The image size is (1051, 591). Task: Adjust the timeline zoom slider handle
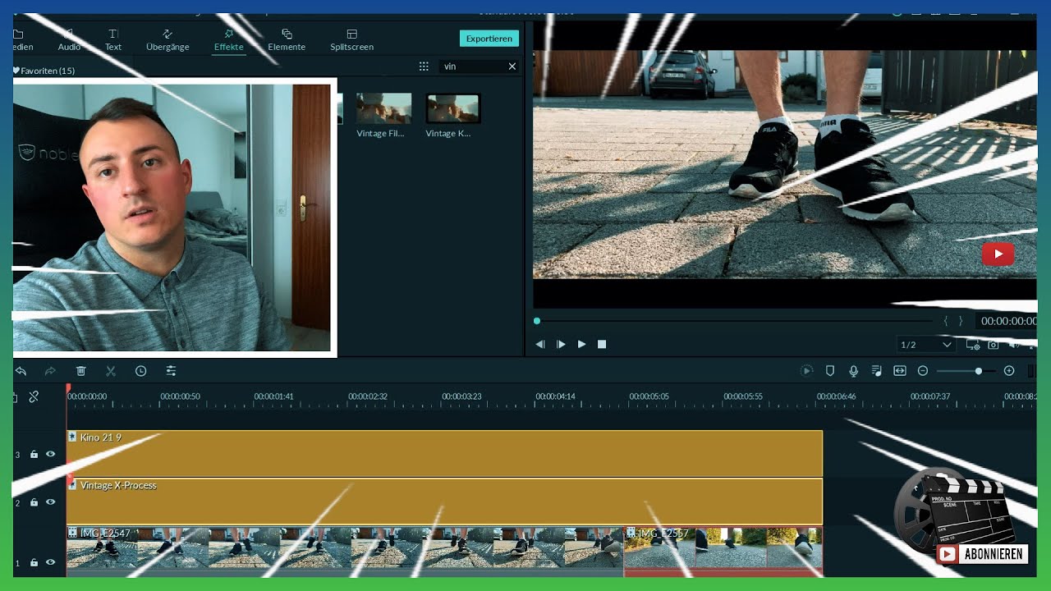click(x=978, y=371)
